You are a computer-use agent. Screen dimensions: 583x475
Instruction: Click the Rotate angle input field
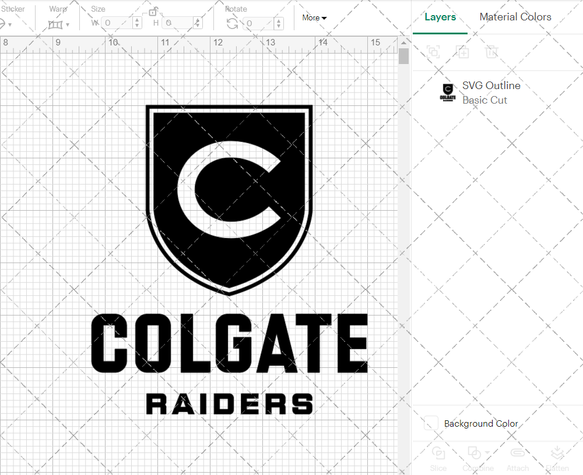[259, 23]
